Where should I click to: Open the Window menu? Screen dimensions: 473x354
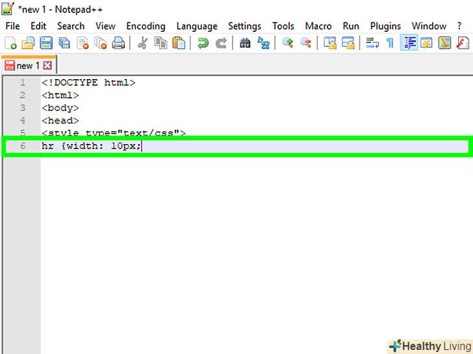[x=429, y=26]
